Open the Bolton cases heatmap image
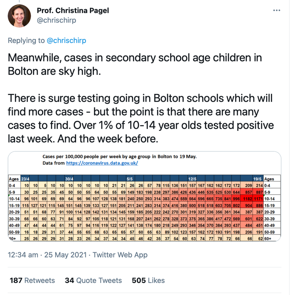This screenshot has width=293, height=295. [144, 196]
